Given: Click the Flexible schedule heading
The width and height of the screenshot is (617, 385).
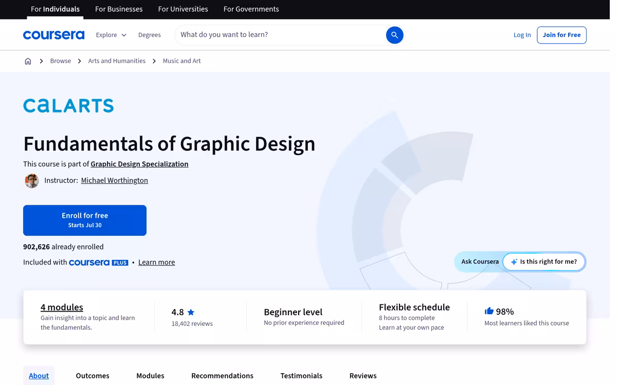Looking at the screenshot, I should 414,307.
